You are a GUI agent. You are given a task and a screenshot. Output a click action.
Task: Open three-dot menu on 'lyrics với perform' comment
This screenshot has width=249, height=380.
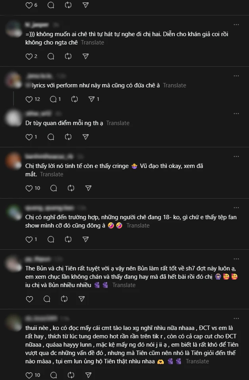(x=236, y=76)
